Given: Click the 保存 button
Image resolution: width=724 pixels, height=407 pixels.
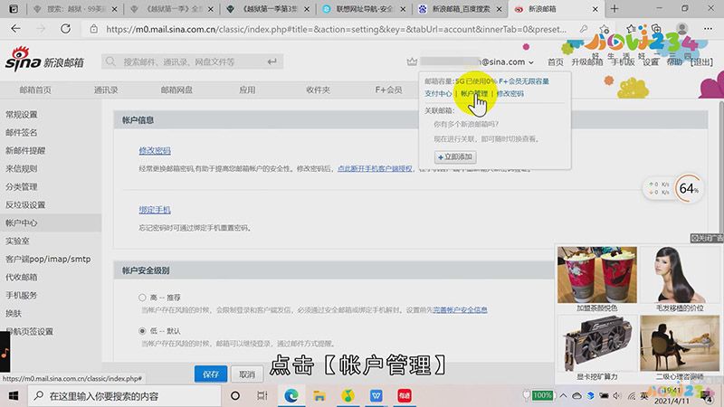Looking at the screenshot, I should point(211,374).
